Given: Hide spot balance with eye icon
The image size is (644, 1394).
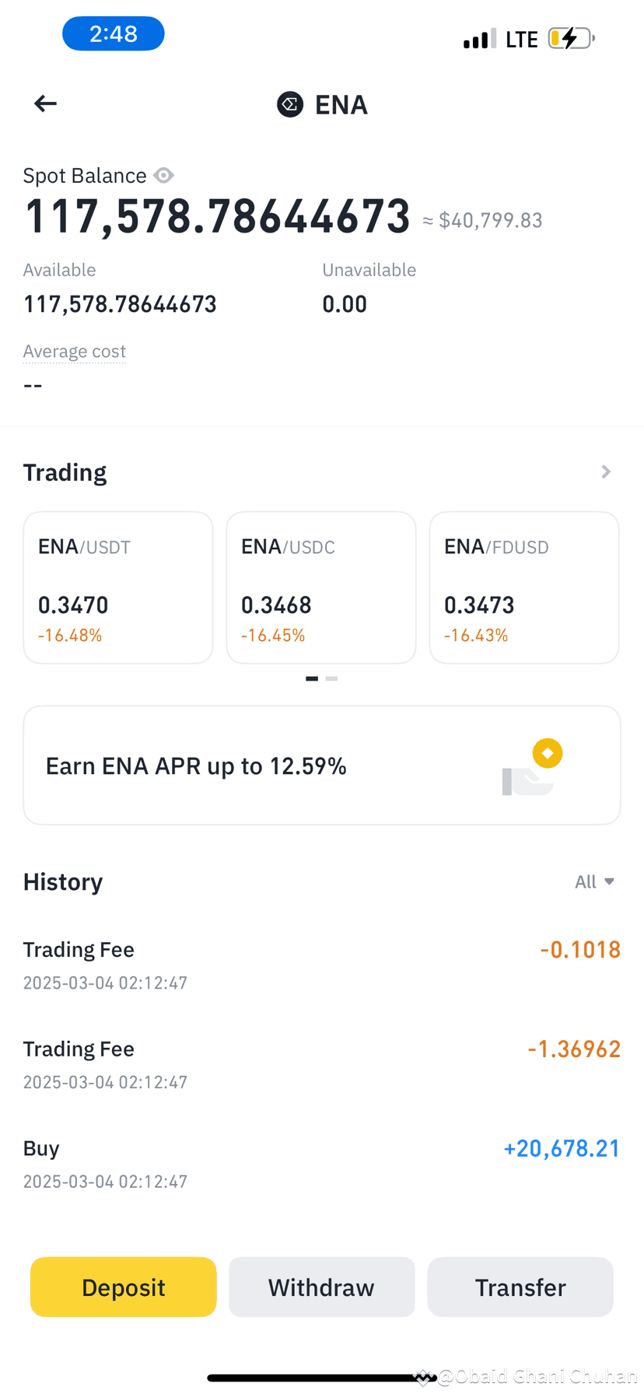Looking at the screenshot, I should 163,176.
